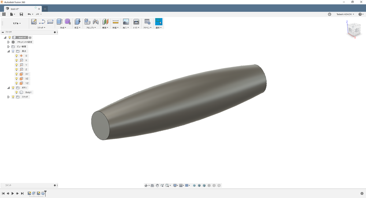Image resolution: width=366 pixels, height=198 pixels.
Task: Activate the Extrude tool
Action: coord(59,22)
